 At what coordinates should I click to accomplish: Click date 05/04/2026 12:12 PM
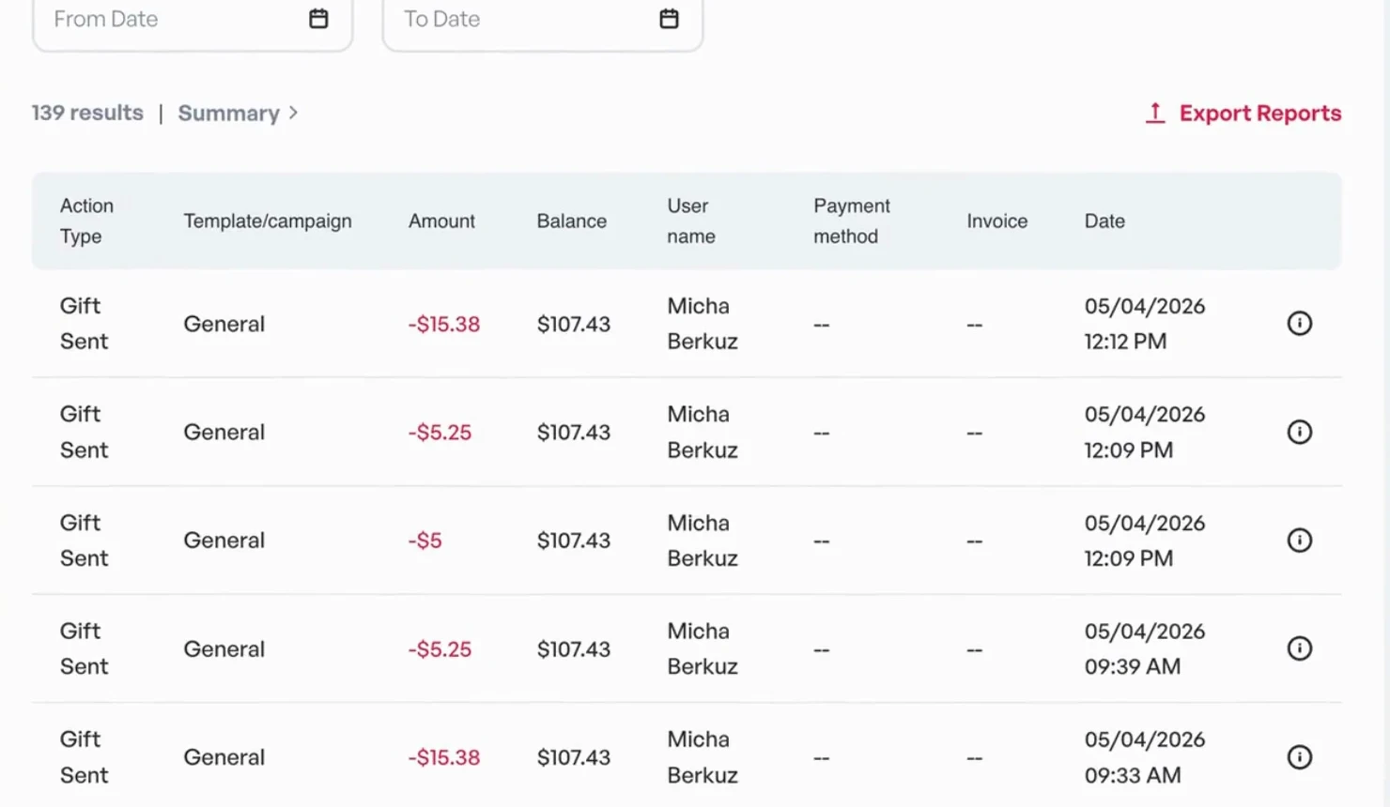1145,324
